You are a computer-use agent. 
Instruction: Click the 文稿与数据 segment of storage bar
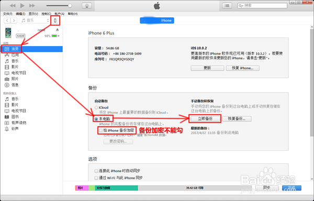(116, 188)
